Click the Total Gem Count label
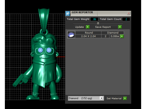This screenshot has width=146, height=109. tap(110, 19)
